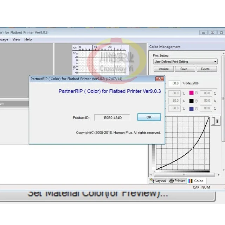Screen dimensions: 225x225
Task: Select the radio button next to black
Action: 196,101
